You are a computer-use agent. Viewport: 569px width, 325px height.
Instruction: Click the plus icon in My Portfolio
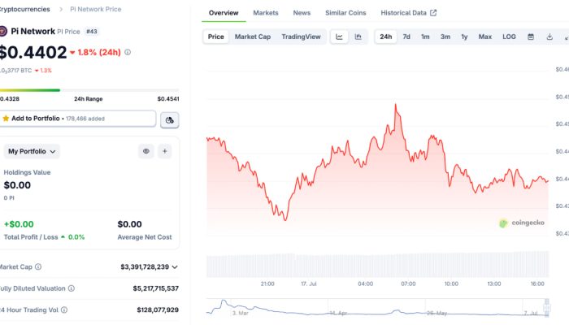pos(165,151)
